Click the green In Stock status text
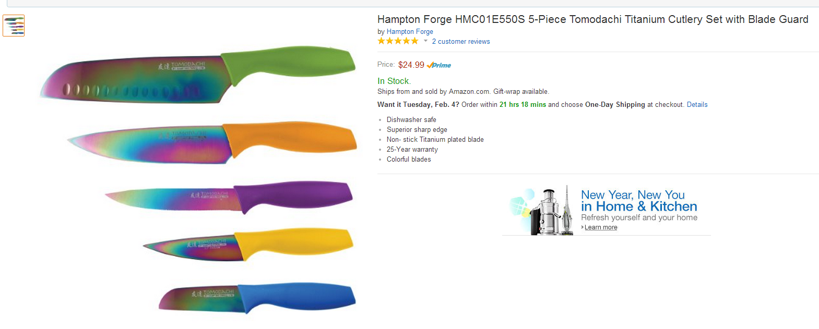The image size is (819, 329). pos(394,81)
